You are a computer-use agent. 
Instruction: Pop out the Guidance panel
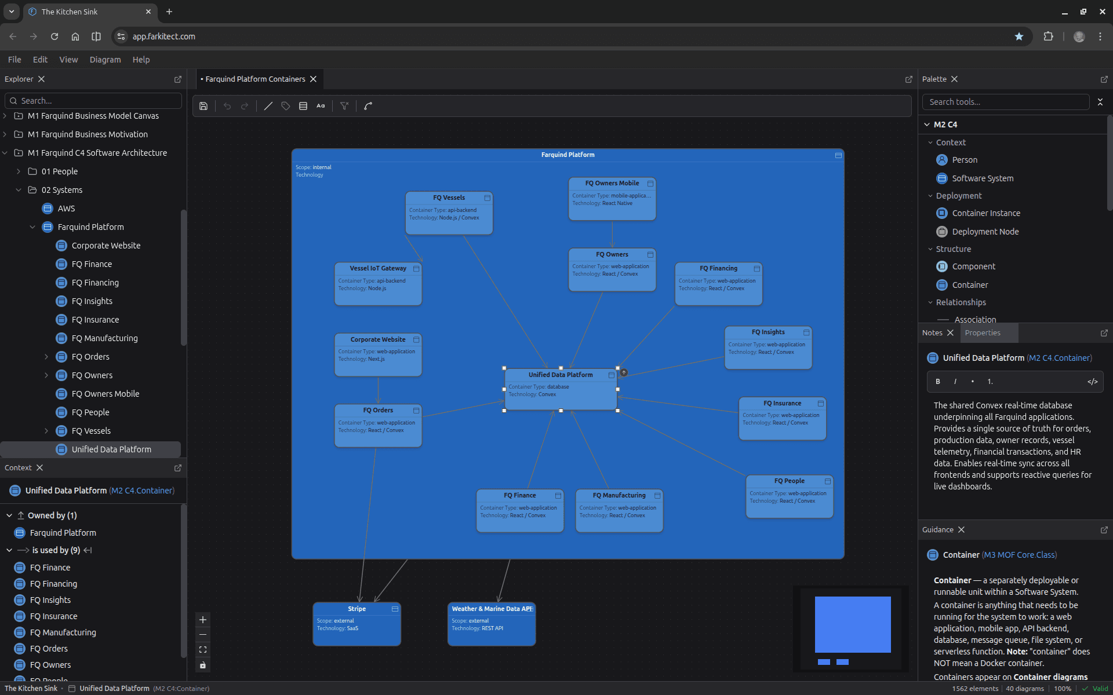[1104, 530]
